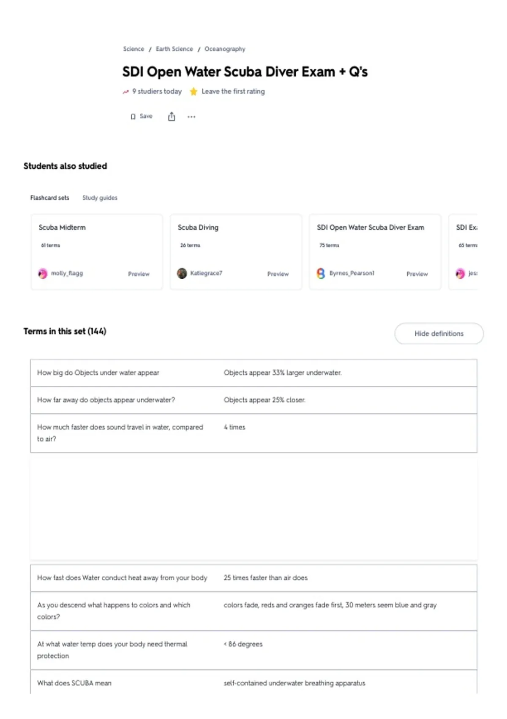Click Leave the first rating
This screenshot has width=507, height=719.
coord(233,91)
